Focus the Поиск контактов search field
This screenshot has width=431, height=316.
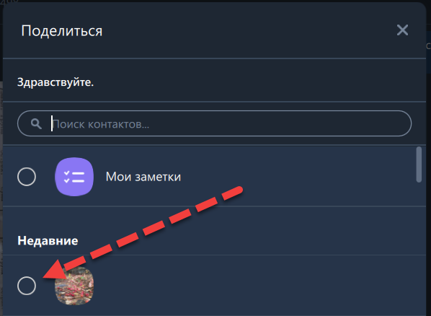[214, 123]
